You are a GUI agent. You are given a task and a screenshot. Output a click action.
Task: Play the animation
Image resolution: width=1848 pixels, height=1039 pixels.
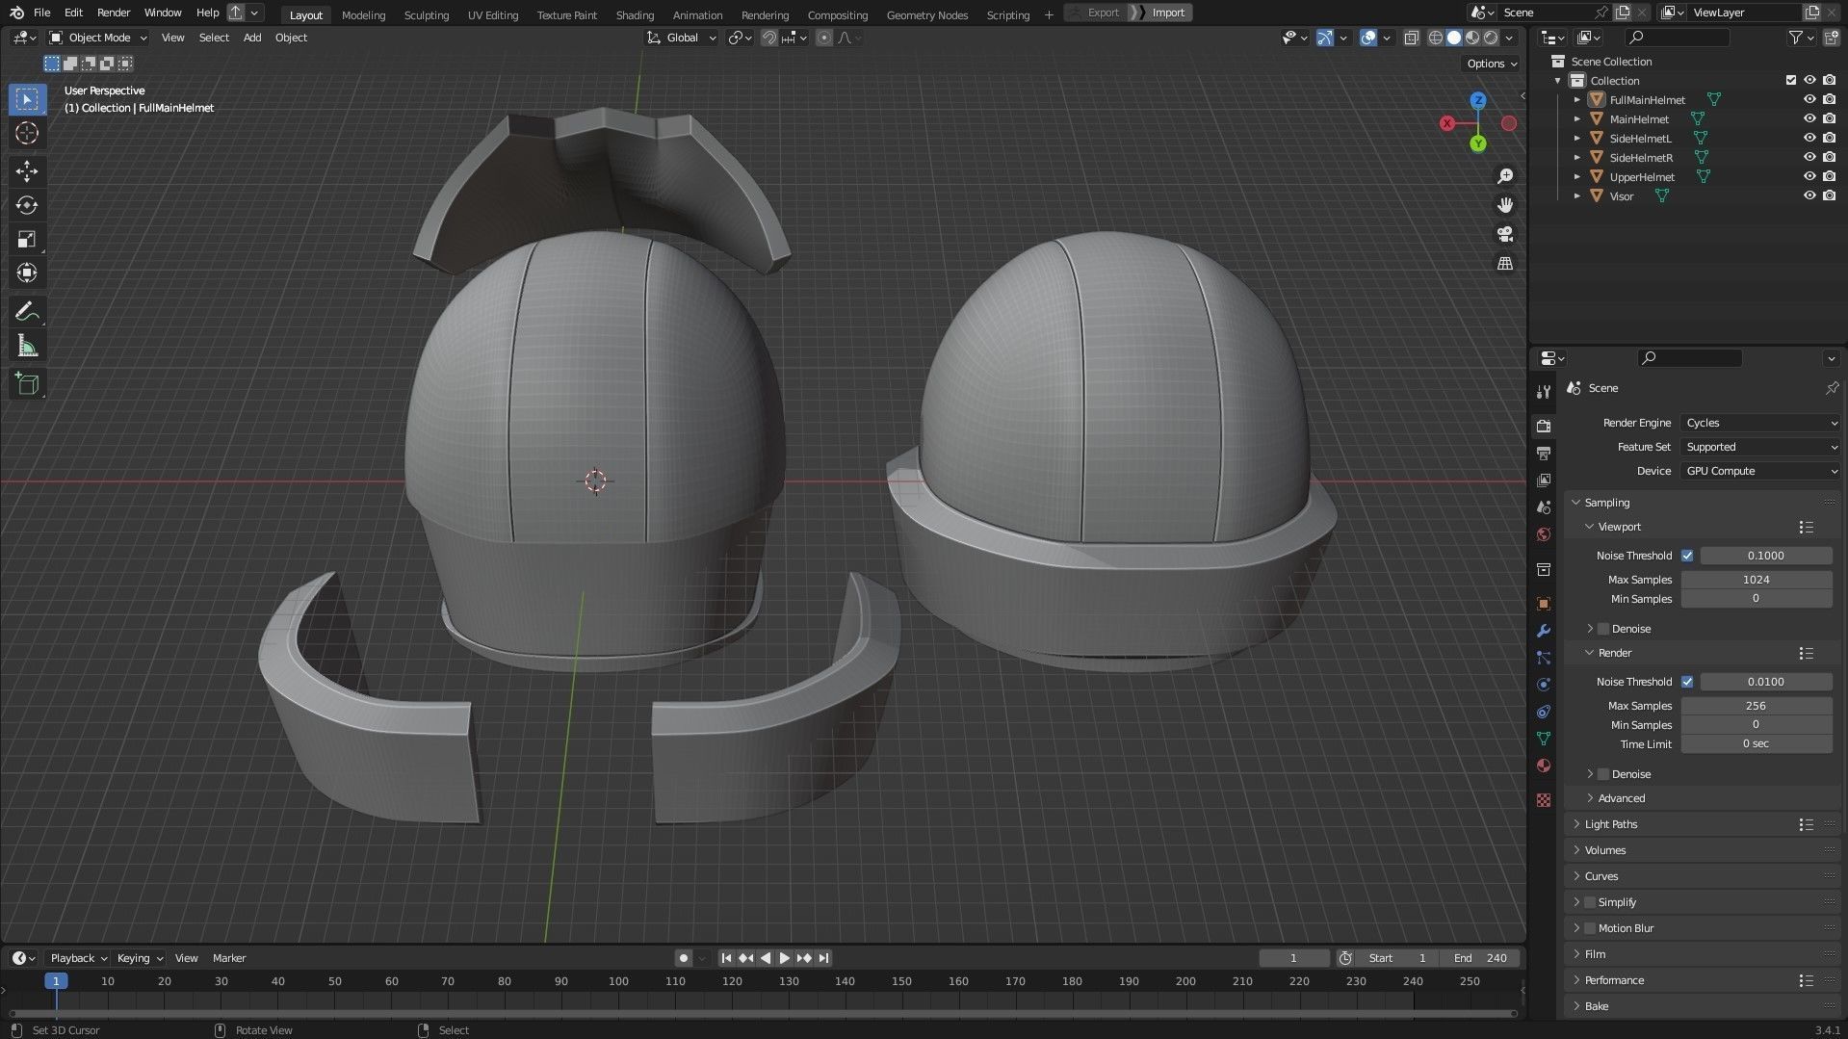click(x=785, y=958)
